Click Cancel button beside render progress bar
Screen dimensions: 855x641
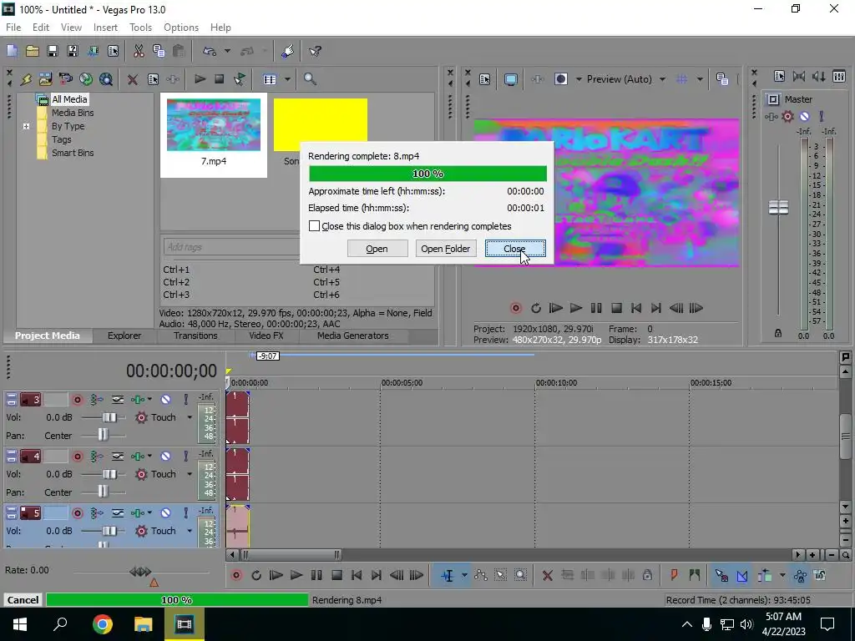[23, 600]
